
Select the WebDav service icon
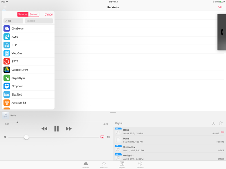(7, 53)
